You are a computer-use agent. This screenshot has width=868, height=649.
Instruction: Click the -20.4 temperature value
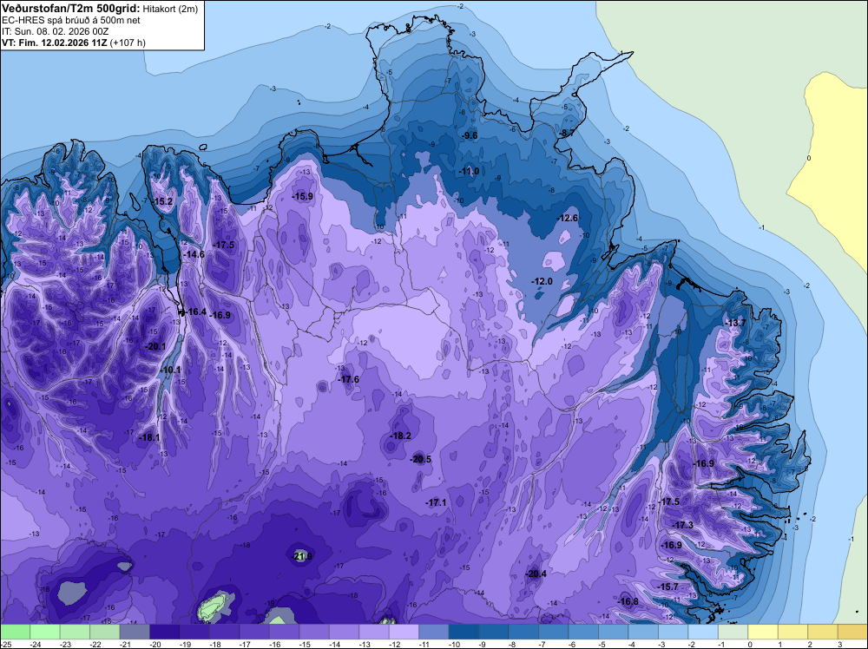pos(536,574)
